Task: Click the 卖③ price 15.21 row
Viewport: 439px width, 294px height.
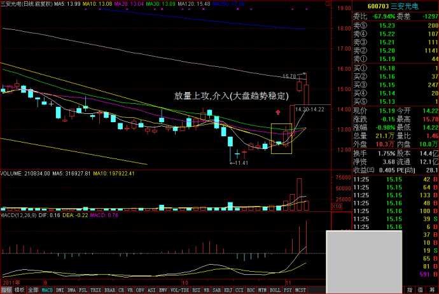Action: (395, 43)
